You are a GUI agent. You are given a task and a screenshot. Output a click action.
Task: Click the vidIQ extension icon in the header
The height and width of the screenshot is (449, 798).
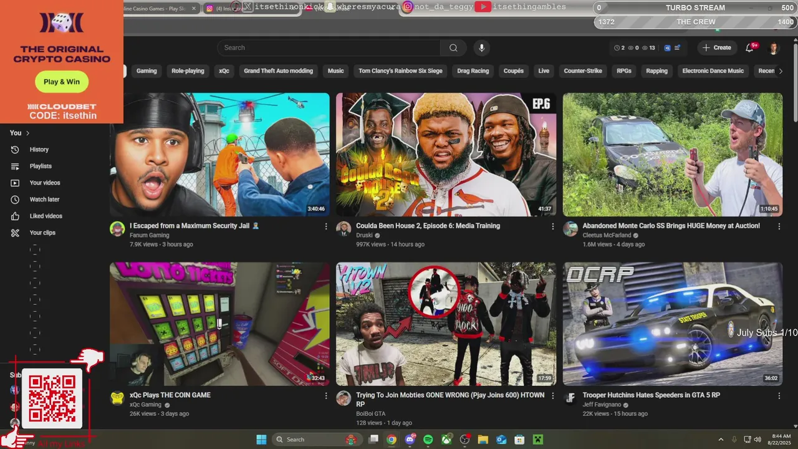pos(667,47)
